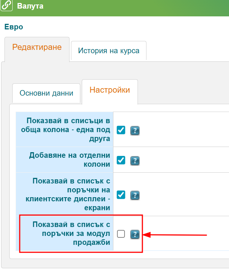Open help for клиентските дисплеи - екрани setting
This screenshot has width=229, height=272.
point(135,195)
